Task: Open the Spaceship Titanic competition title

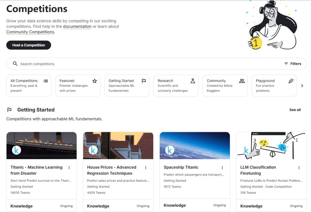Action: click(x=181, y=167)
